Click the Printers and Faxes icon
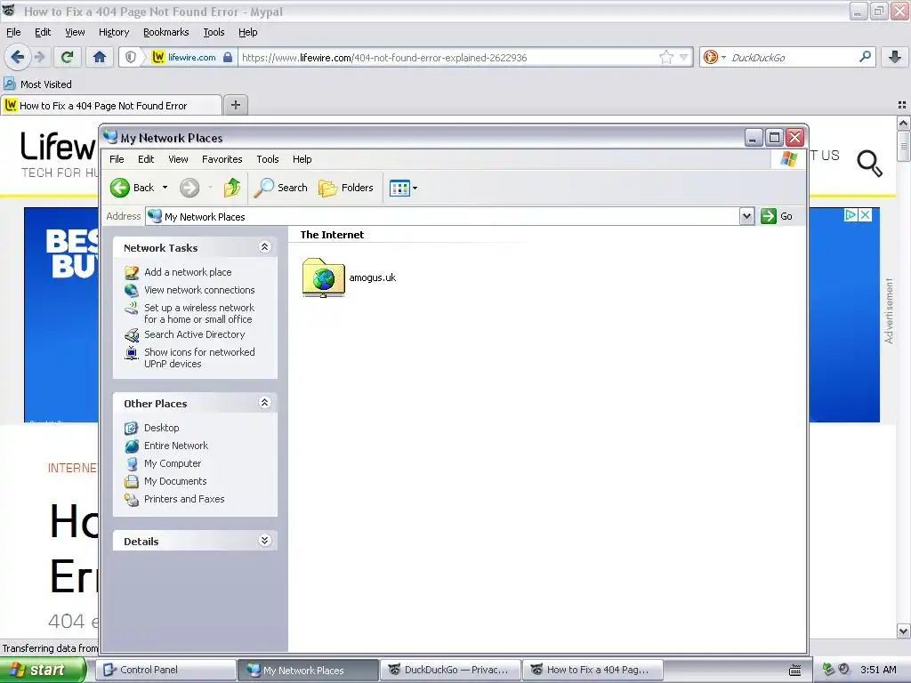This screenshot has height=683, width=911. point(132,500)
